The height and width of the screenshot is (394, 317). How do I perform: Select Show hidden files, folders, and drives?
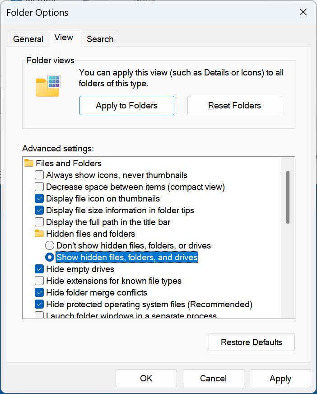tap(49, 257)
